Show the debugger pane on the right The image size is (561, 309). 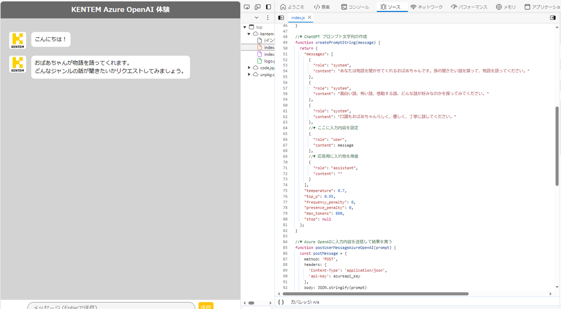(552, 18)
